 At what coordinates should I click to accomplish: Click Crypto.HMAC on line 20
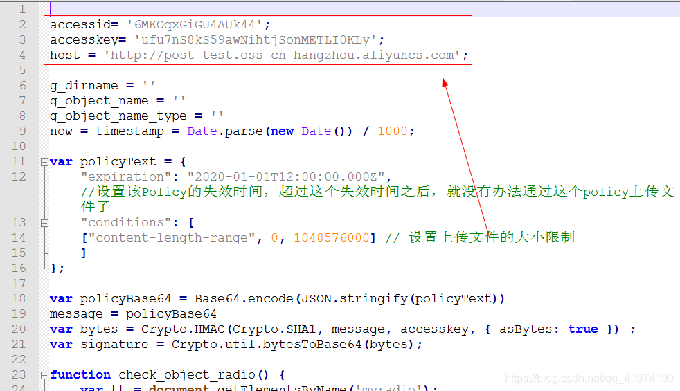(183, 329)
